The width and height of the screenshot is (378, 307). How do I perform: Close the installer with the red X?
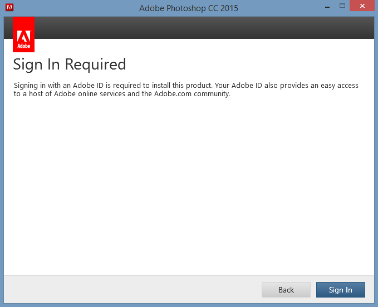pos(362,6)
